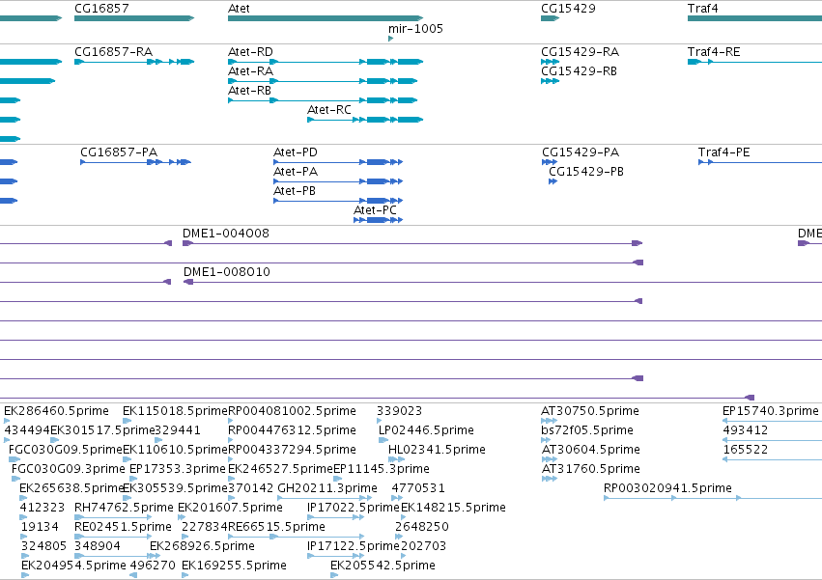Click the EK169255.5prime EST label

tap(234, 566)
